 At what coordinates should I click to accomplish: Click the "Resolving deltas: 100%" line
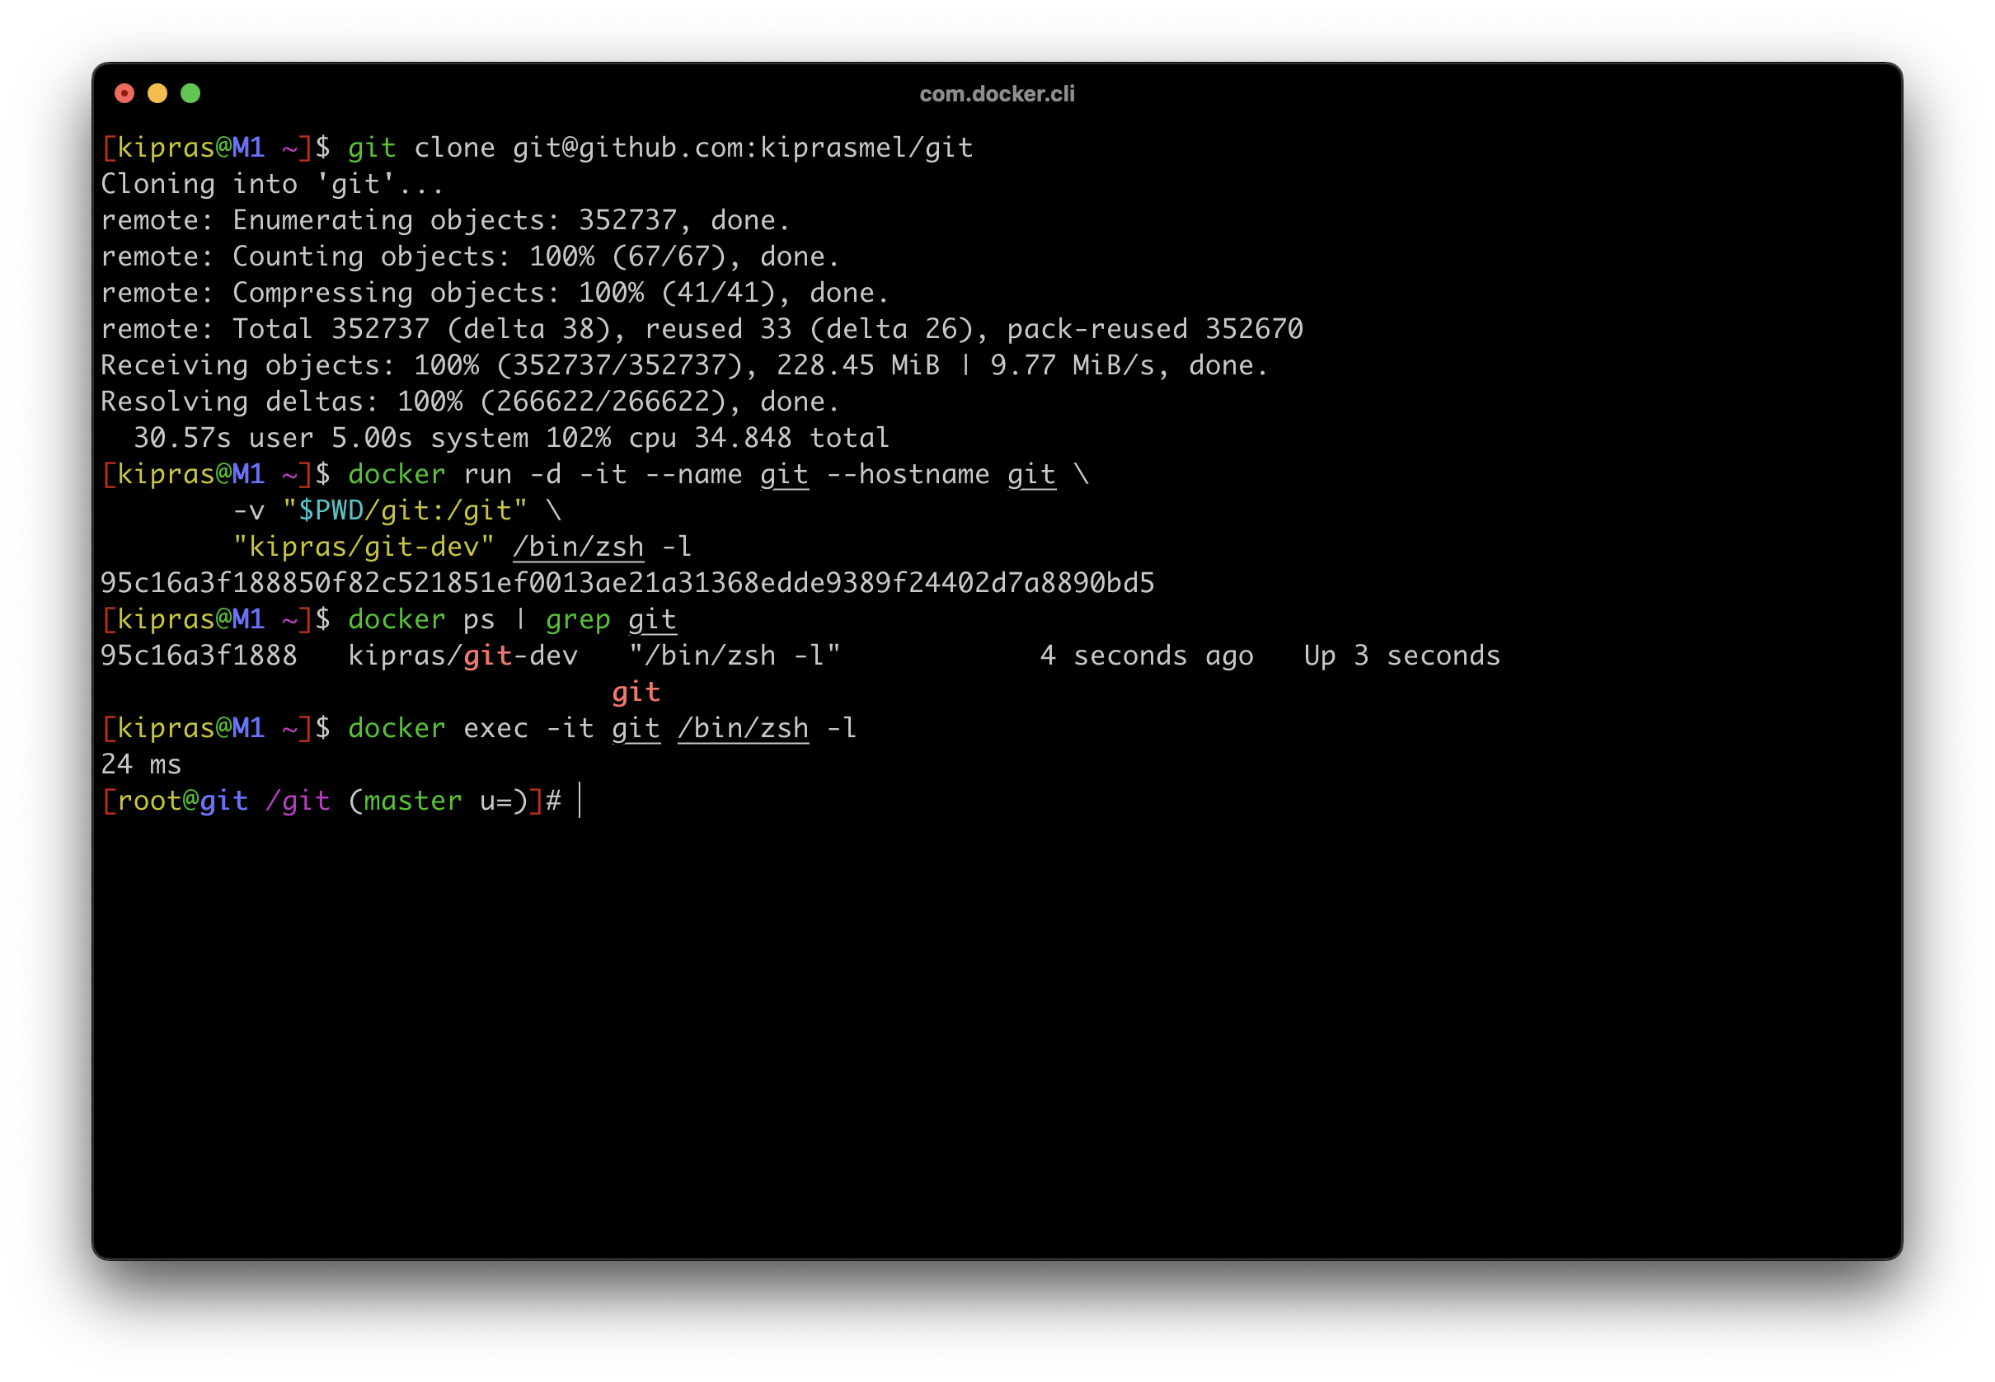470,402
